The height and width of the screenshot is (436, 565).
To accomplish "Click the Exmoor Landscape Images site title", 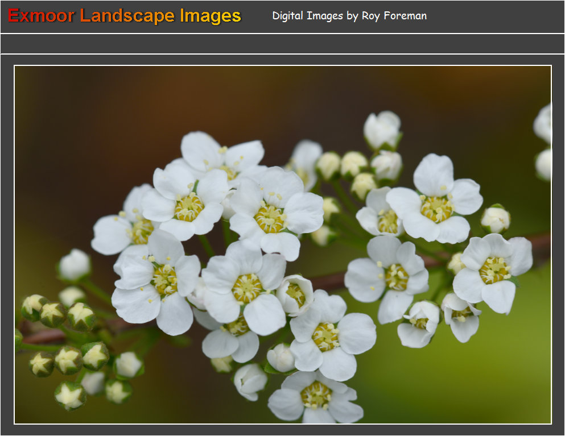I will pyautogui.click(x=124, y=16).
